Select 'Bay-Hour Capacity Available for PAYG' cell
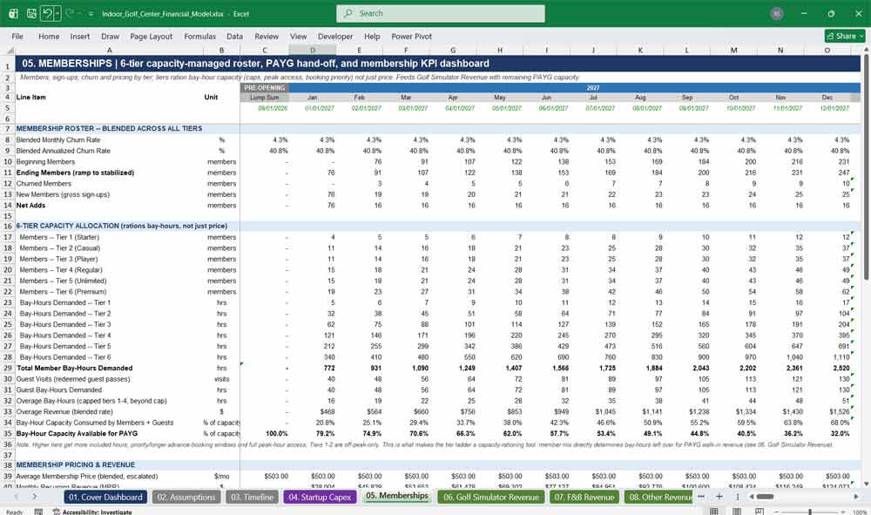Viewport: 871px width, 515px height. pyautogui.click(x=110, y=433)
